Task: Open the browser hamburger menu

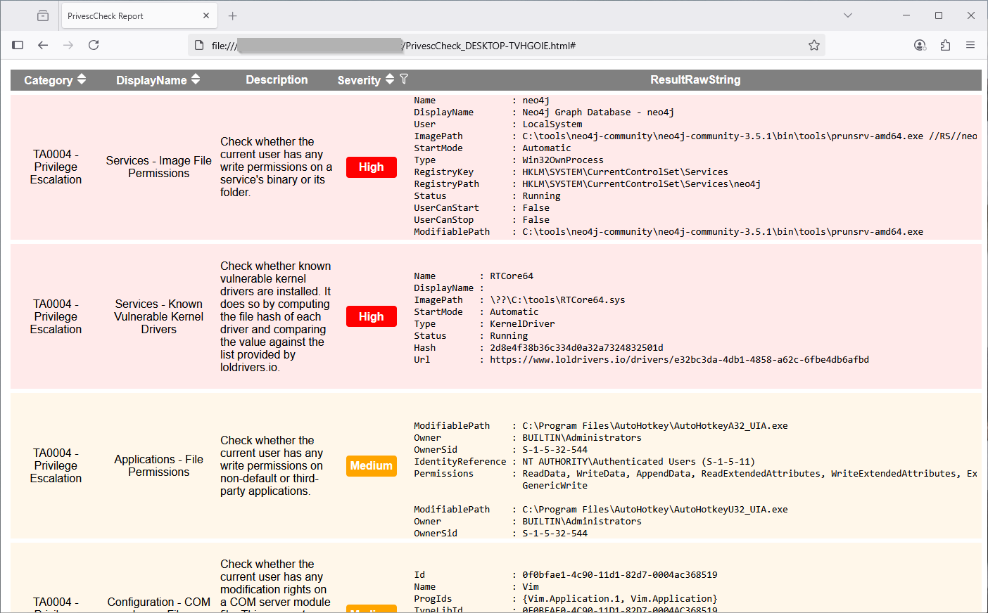Action: [970, 44]
